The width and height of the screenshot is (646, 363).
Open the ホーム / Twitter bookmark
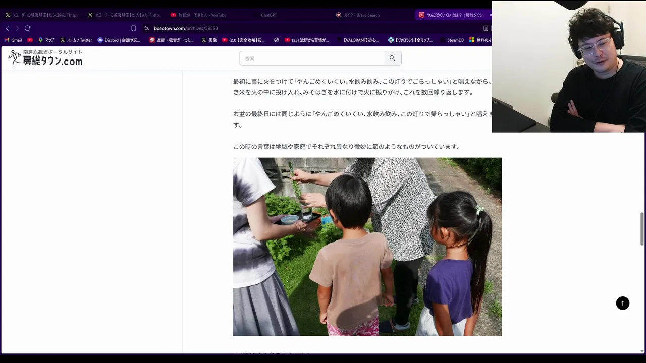[x=76, y=40]
